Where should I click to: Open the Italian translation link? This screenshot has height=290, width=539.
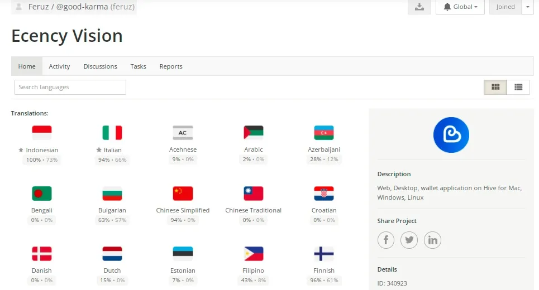pos(113,150)
